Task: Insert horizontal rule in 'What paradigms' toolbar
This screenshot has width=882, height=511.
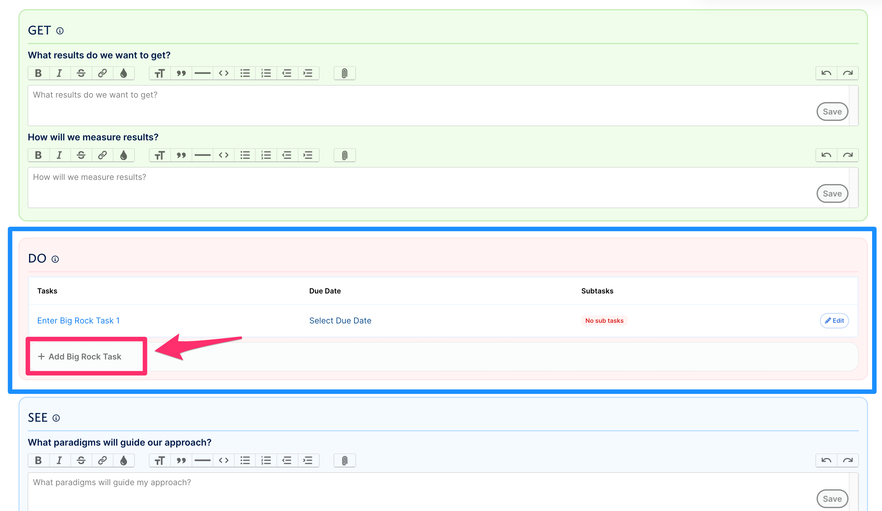Action: (x=202, y=460)
